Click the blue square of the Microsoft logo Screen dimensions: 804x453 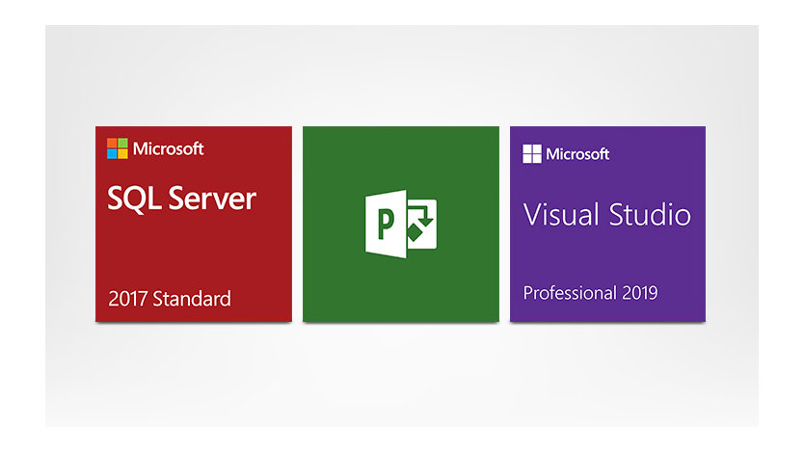click(112, 154)
